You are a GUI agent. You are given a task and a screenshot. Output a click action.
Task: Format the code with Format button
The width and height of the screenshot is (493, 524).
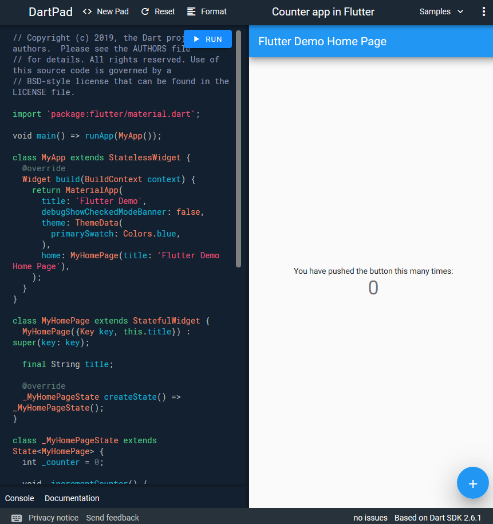coord(207,11)
